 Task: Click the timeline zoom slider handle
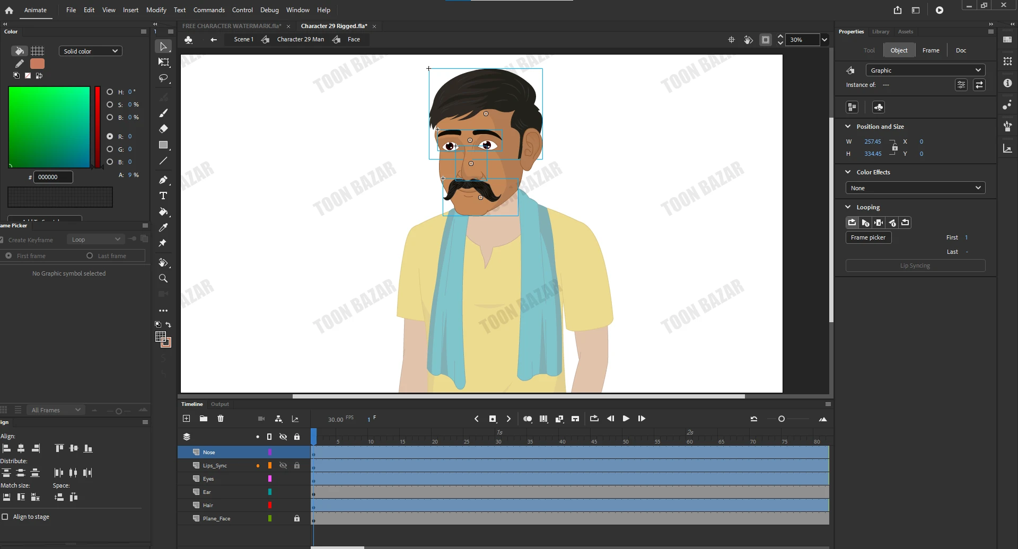pyautogui.click(x=782, y=419)
